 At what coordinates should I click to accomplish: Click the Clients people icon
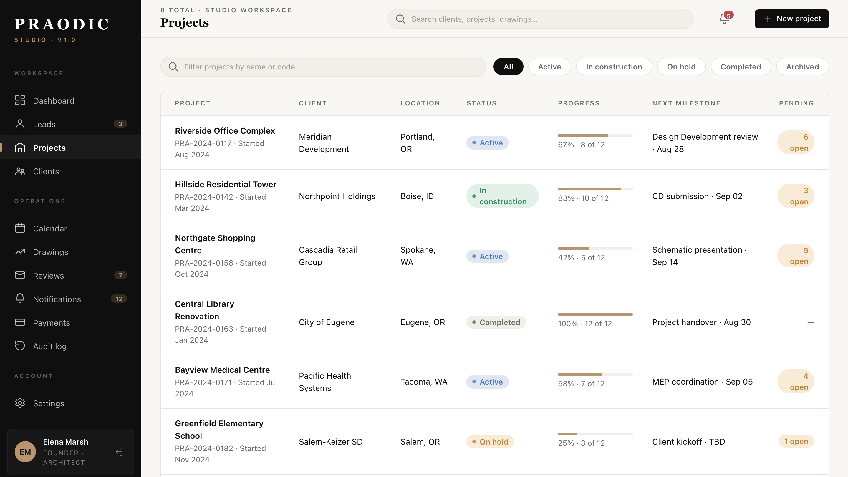click(20, 171)
